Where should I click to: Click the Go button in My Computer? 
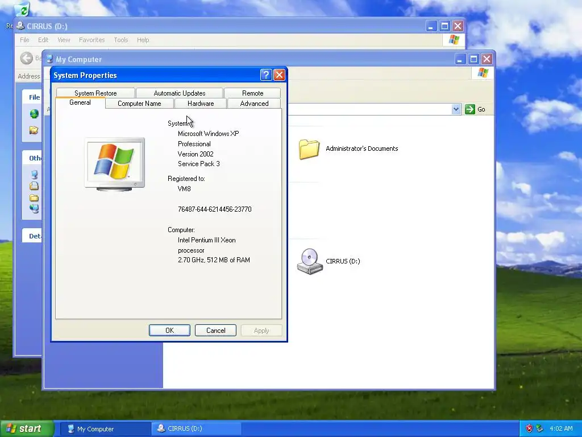tap(476, 109)
